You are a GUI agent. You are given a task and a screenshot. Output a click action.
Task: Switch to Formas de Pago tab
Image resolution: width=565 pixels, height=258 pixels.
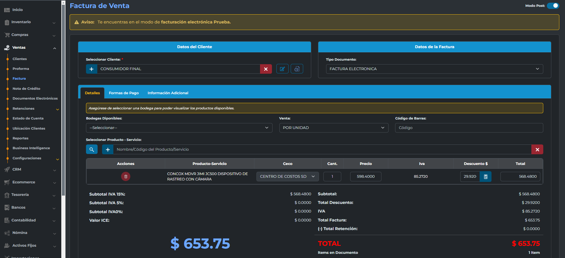[x=124, y=93]
